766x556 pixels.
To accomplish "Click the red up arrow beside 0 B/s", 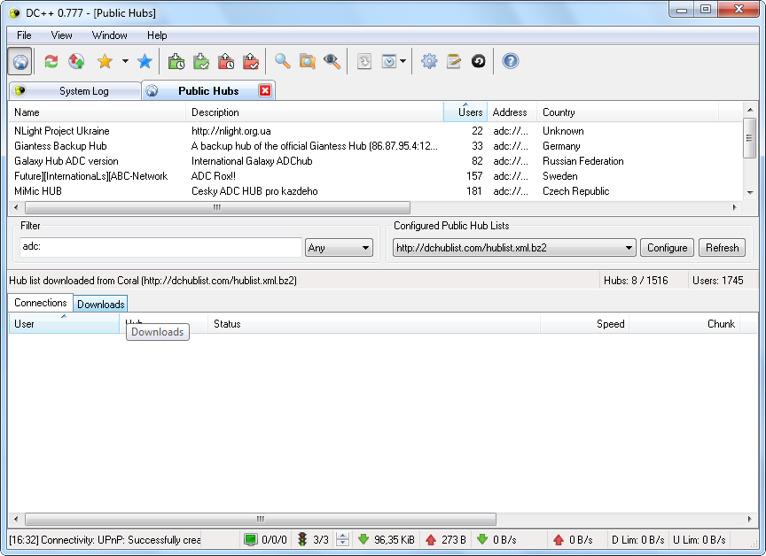I will point(559,539).
